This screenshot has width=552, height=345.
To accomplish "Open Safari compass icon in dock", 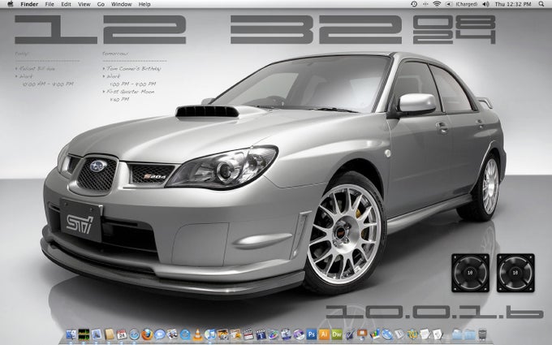I will (134, 334).
